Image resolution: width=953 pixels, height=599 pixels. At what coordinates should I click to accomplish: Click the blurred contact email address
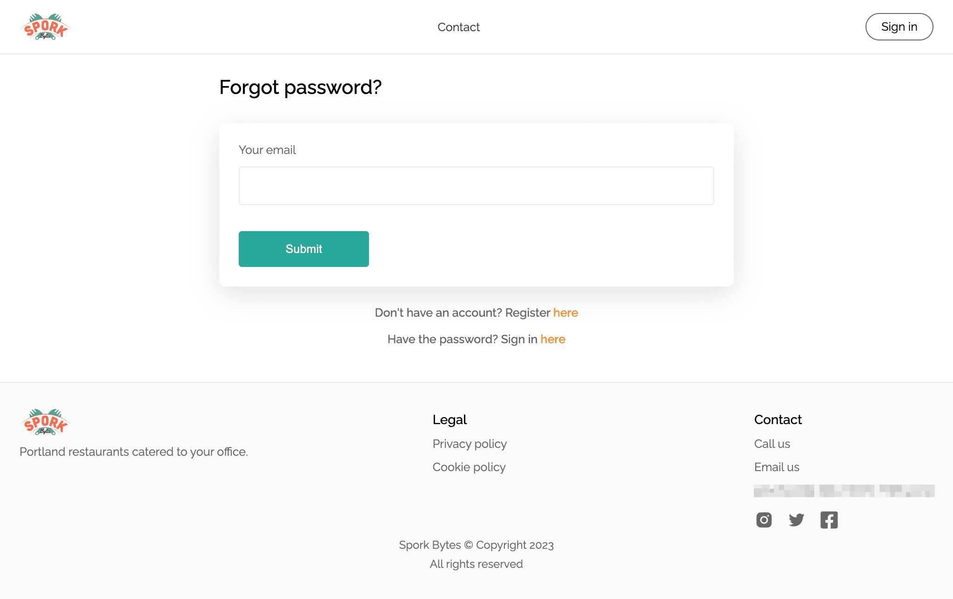point(844,491)
